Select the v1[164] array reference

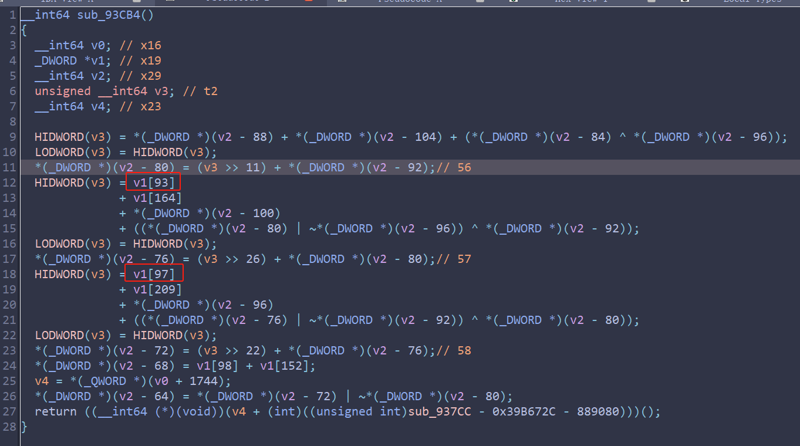click(157, 198)
